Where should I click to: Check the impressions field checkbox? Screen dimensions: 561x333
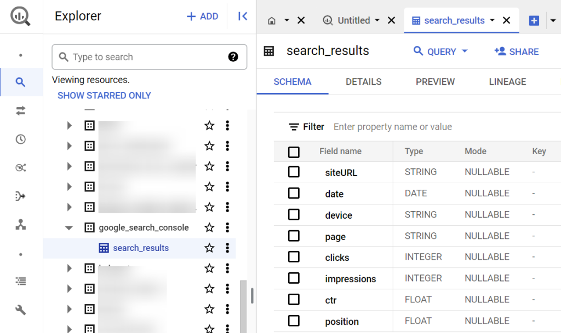(294, 278)
